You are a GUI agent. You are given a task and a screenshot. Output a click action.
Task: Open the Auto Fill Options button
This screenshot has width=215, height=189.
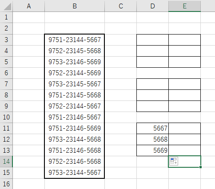[x=174, y=161]
